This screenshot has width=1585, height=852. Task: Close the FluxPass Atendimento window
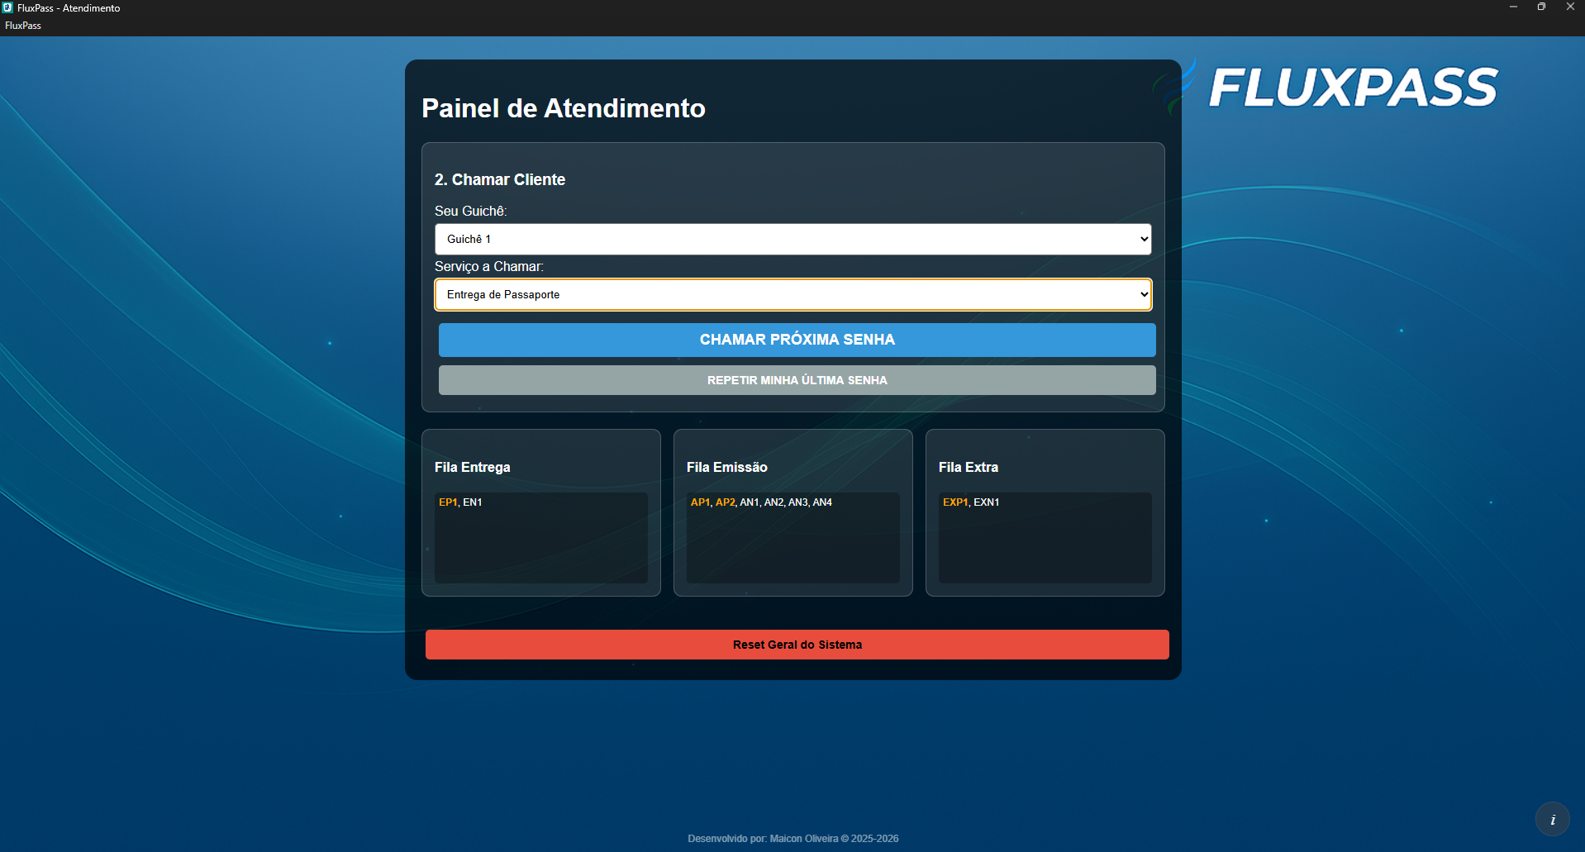click(1570, 7)
